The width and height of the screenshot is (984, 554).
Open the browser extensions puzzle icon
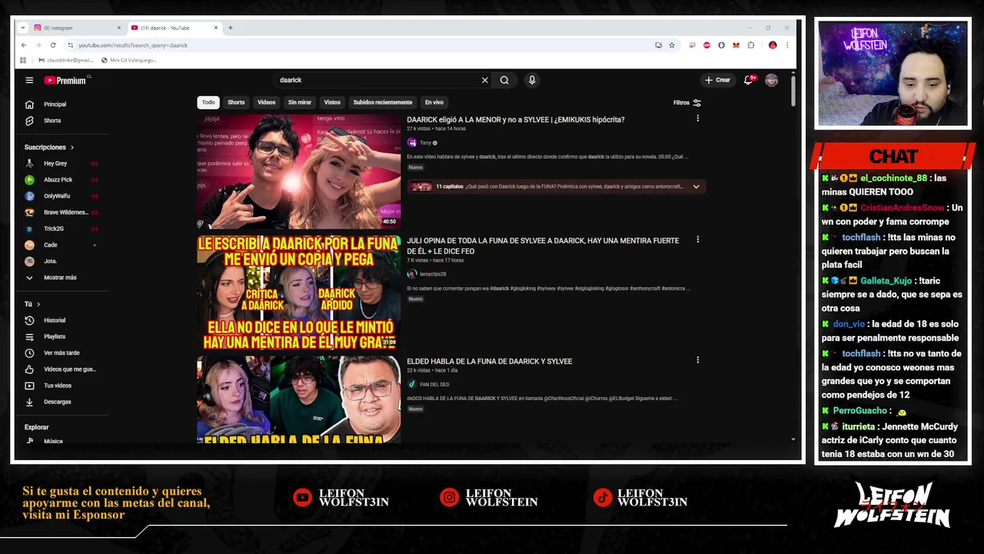751,45
